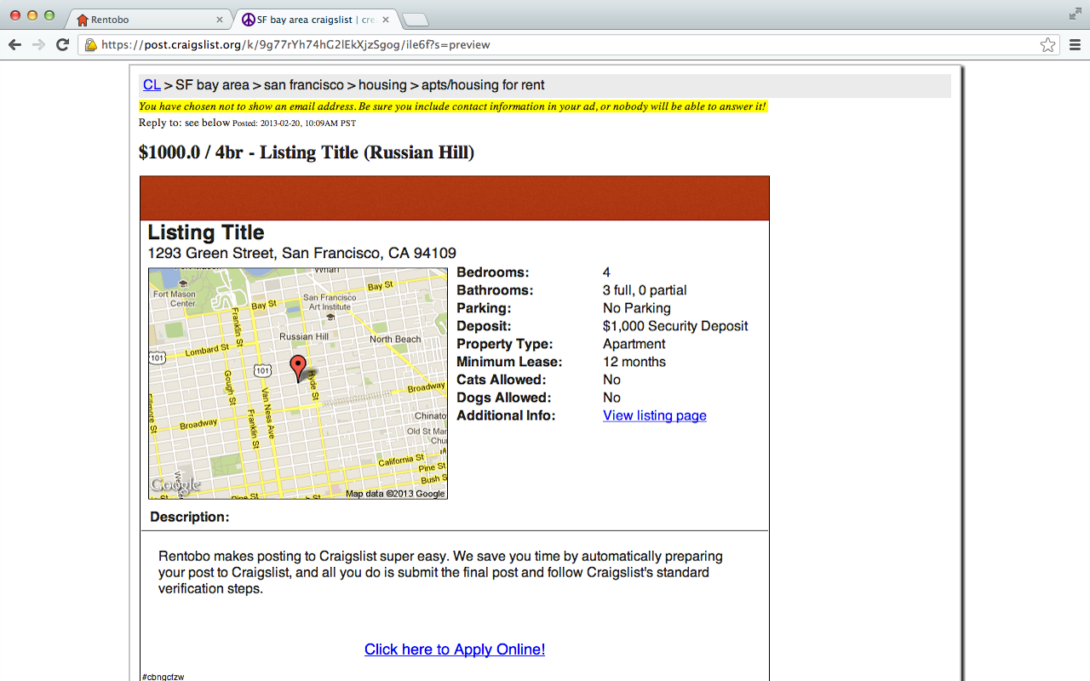
Task: Click the 'Cats Allowed:' label
Action: [502, 380]
